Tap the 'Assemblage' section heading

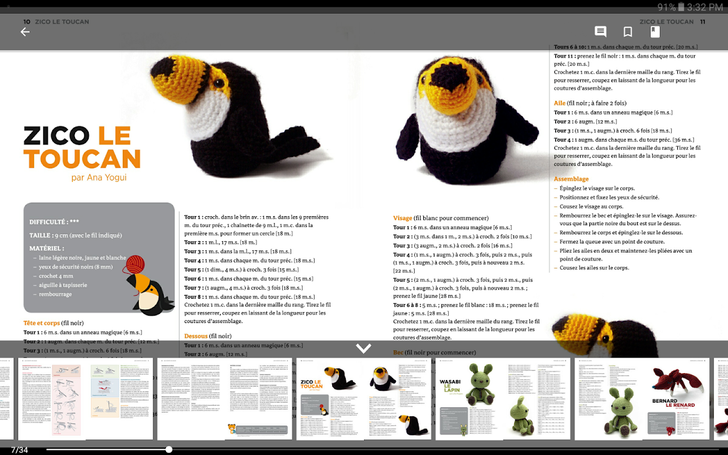[x=572, y=179]
